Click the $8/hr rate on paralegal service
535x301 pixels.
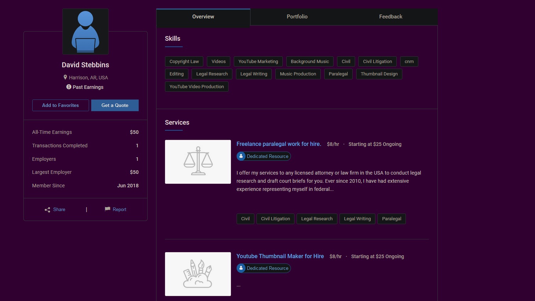[x=333, y=144]
